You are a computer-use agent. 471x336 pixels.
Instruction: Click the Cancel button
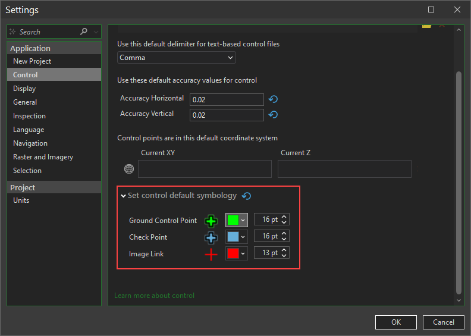[444, 322]
